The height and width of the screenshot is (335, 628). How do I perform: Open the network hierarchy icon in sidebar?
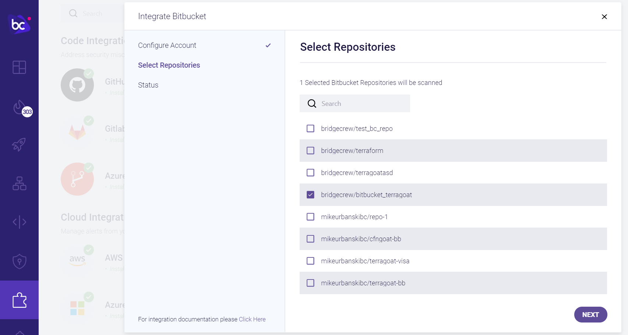(x=19, y=183)
